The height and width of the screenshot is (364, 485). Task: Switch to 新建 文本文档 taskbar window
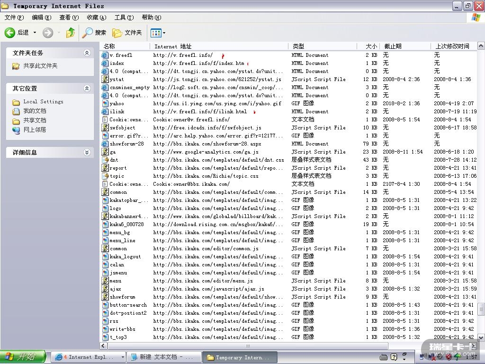point(164,357)
